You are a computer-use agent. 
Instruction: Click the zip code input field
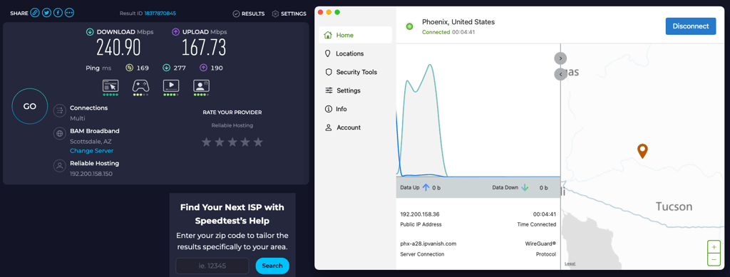click(x=212, y=266)
